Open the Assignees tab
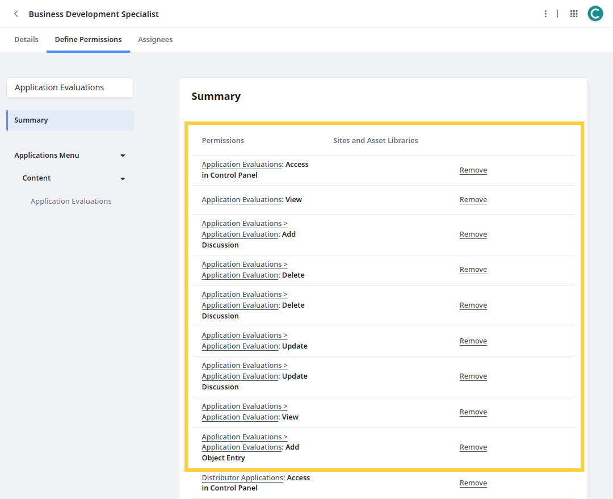This screenshot has width=613, height=499. pyautogui.click(x=155, y=40)
